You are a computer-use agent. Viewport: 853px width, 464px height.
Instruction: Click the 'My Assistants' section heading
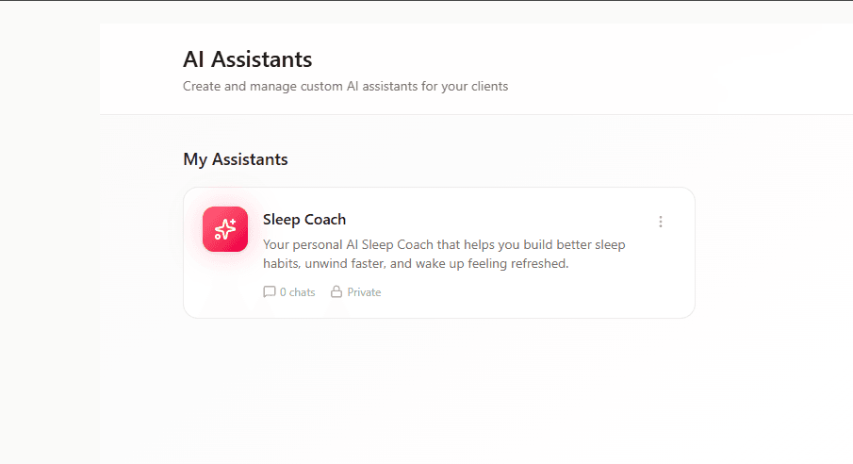[236, 159]
